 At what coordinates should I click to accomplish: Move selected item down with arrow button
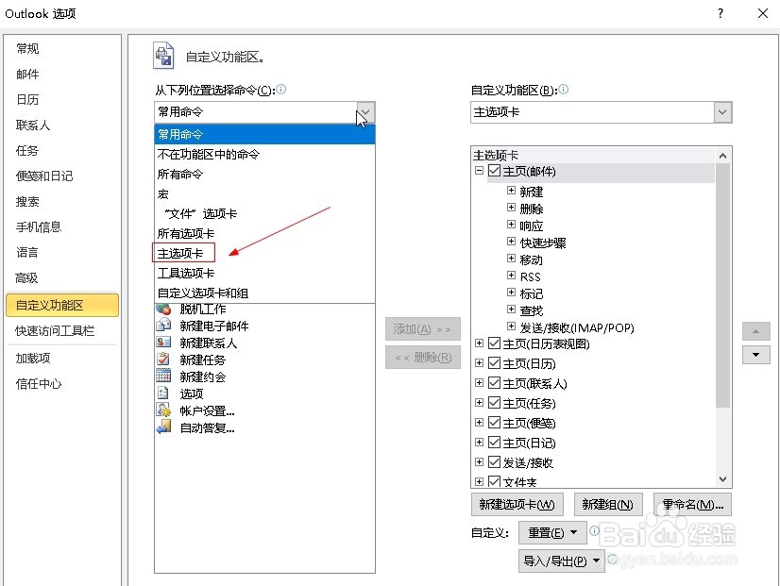click(756, 355)
